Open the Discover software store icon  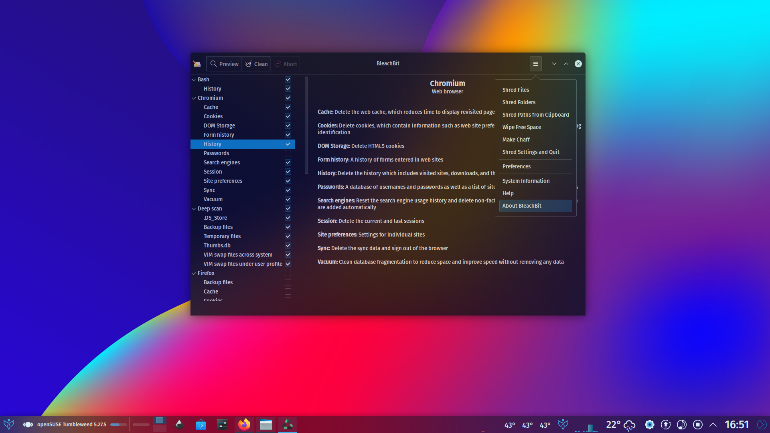point(201,424)
